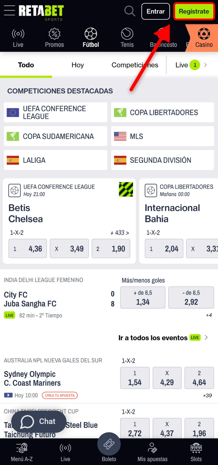Open Mis apuestas in the bottom bar
218x465 pixels.
pos(153,448)
